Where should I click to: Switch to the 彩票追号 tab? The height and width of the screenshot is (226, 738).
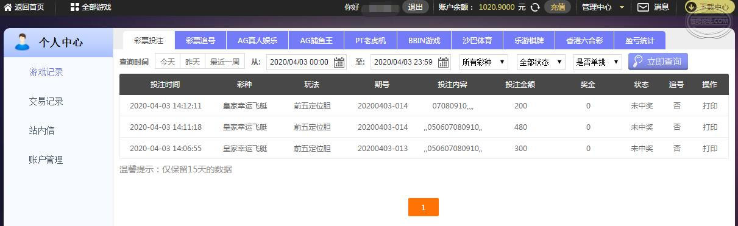click(200, 41)
